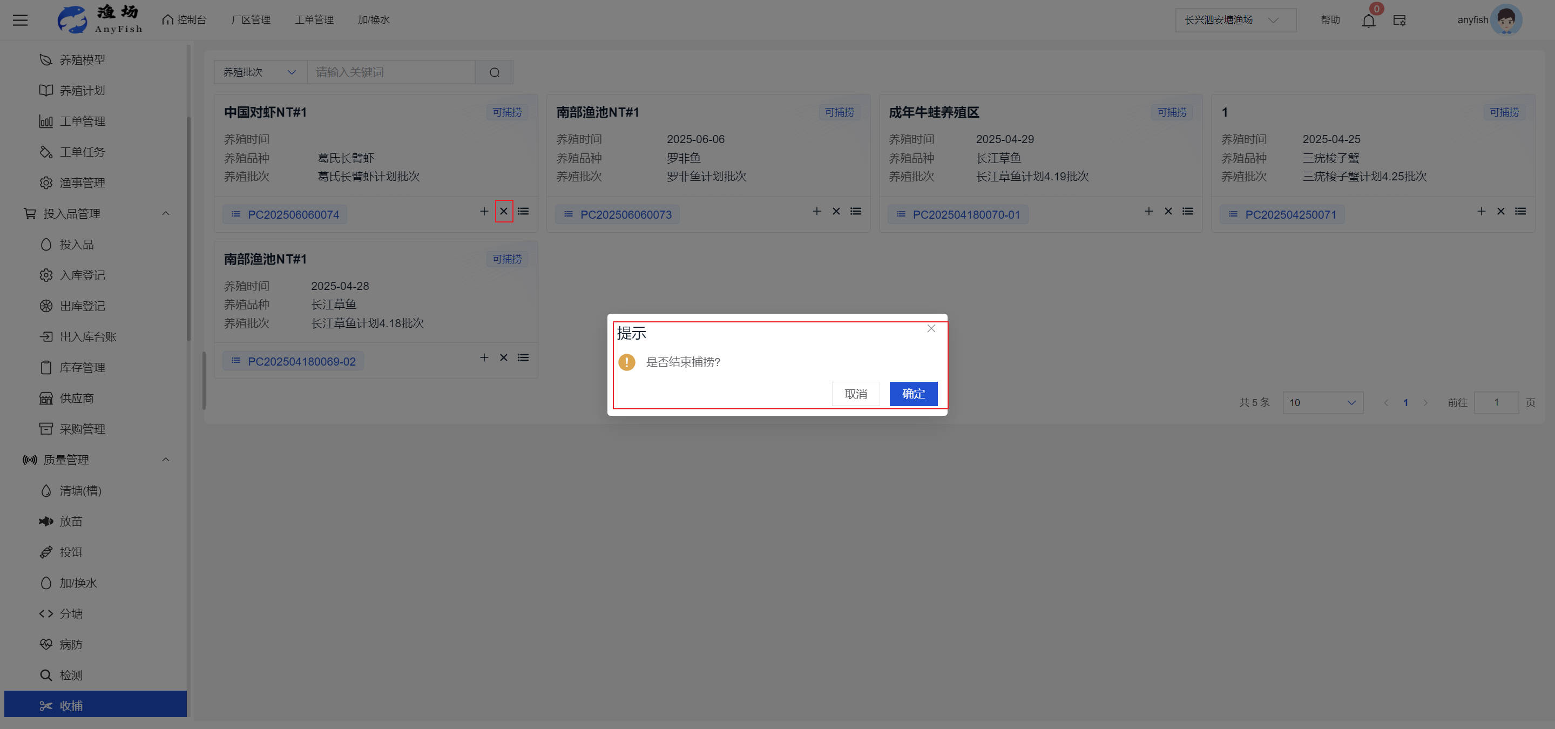
Task: Click the hamburger menu icon
Action: pyautogui.click(x=21, y=20)
